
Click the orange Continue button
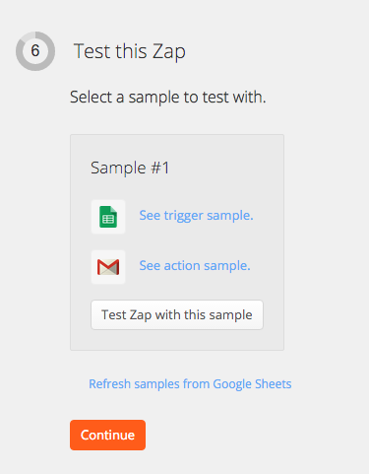[107, 435]
